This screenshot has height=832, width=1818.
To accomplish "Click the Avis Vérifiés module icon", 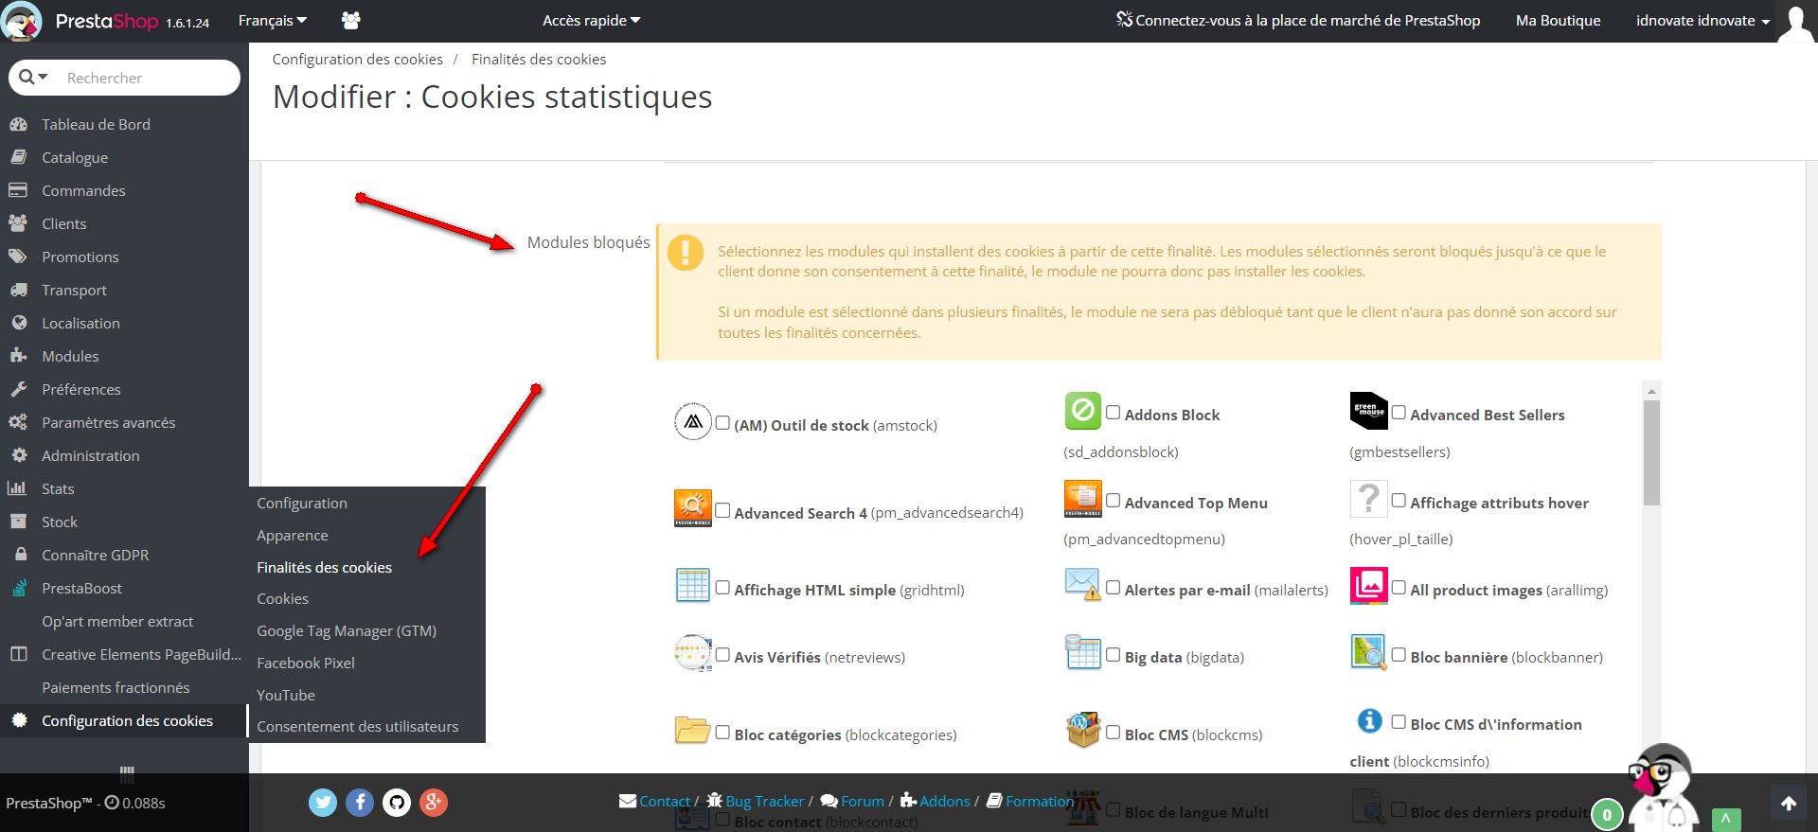I will [x=693, y=653].
